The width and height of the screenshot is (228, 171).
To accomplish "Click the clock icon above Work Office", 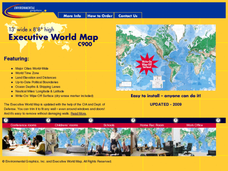I will (176, 120).
